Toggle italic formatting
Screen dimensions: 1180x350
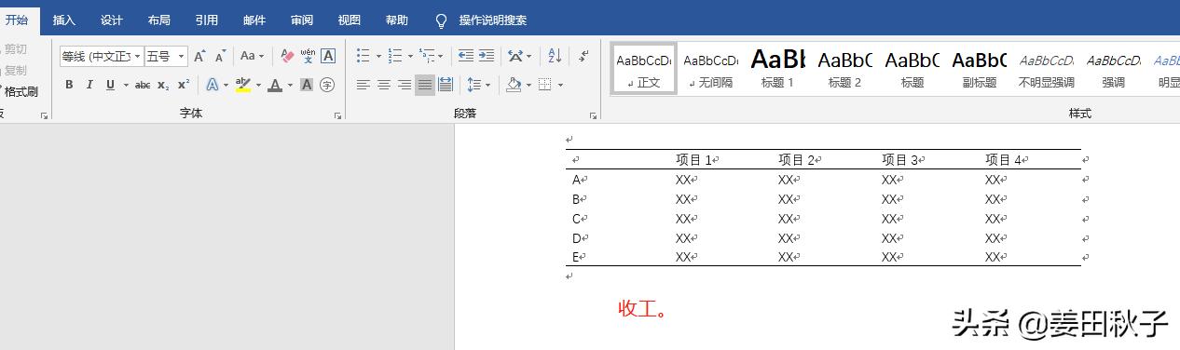(x=89, y=85)
